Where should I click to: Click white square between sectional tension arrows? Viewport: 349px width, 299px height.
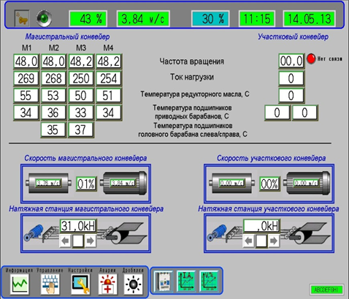pyautogui.click(x=261, y=241)
